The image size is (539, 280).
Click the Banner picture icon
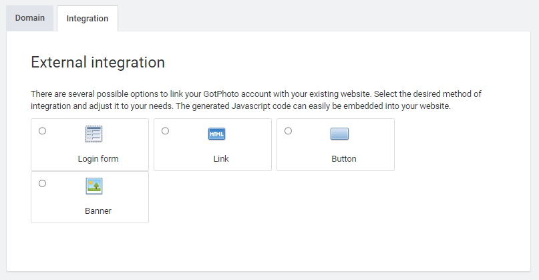pyautogui.click(x=94, y=186)
